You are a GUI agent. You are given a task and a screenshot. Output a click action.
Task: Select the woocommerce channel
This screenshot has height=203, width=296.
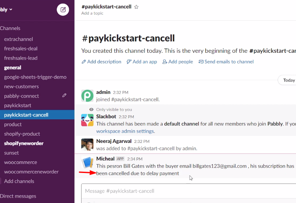pyautogui.click(x=20, y=162)
